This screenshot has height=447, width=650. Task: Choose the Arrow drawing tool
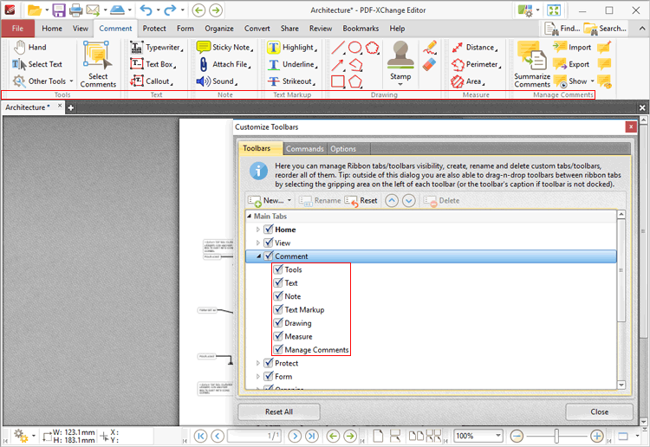pyautogui.click(x=338, y=65)
